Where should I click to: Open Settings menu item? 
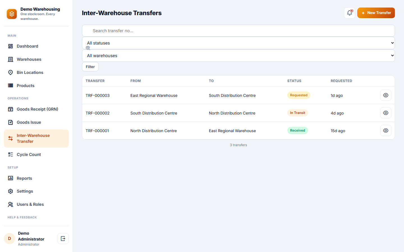pos(36,191)
